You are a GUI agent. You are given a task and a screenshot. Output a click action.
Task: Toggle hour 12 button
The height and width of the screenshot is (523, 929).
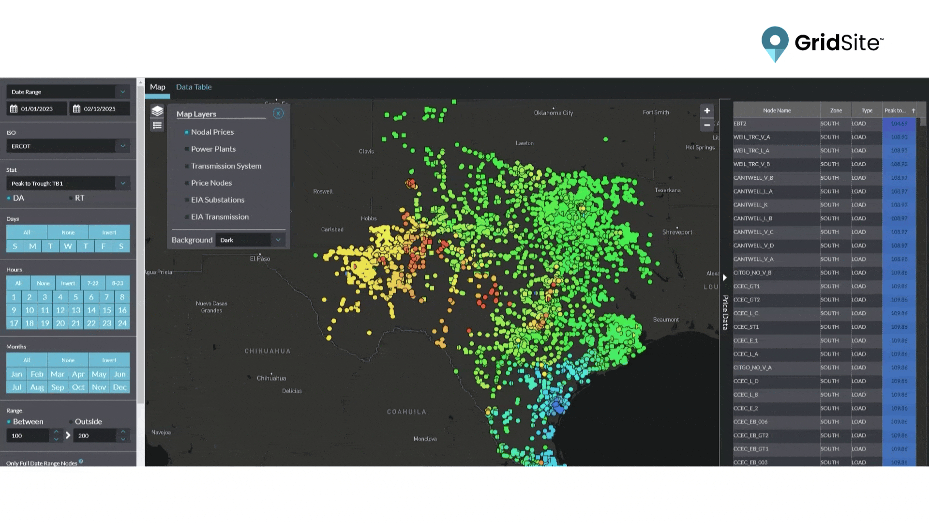pos(60,310)
